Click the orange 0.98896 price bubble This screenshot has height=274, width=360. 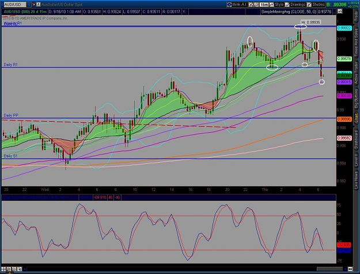tap(344, 119)
